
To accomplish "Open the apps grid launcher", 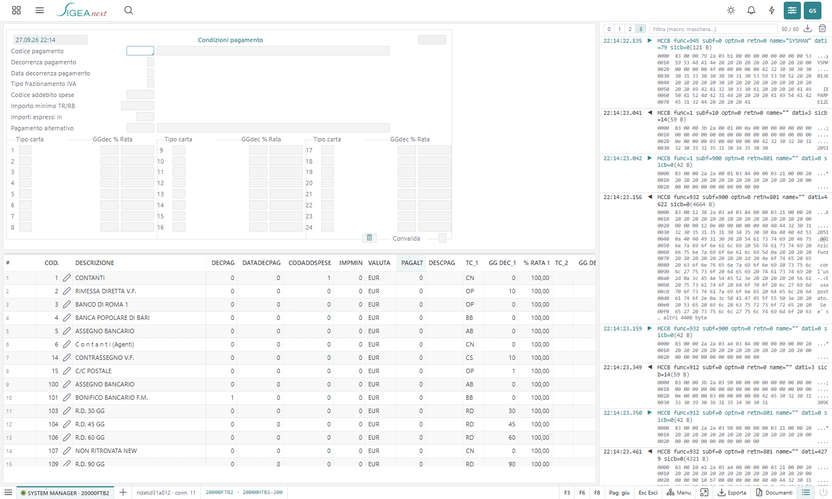I will (16, 10).
